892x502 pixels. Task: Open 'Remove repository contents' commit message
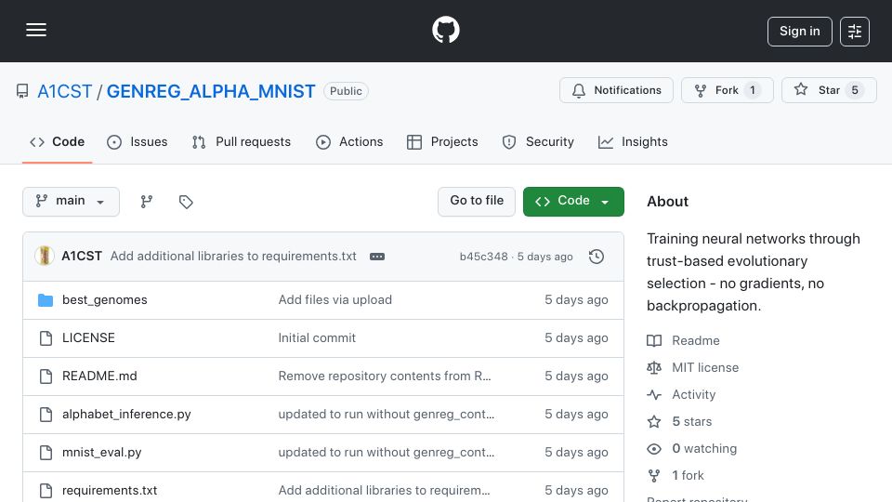tap(385, 376)
